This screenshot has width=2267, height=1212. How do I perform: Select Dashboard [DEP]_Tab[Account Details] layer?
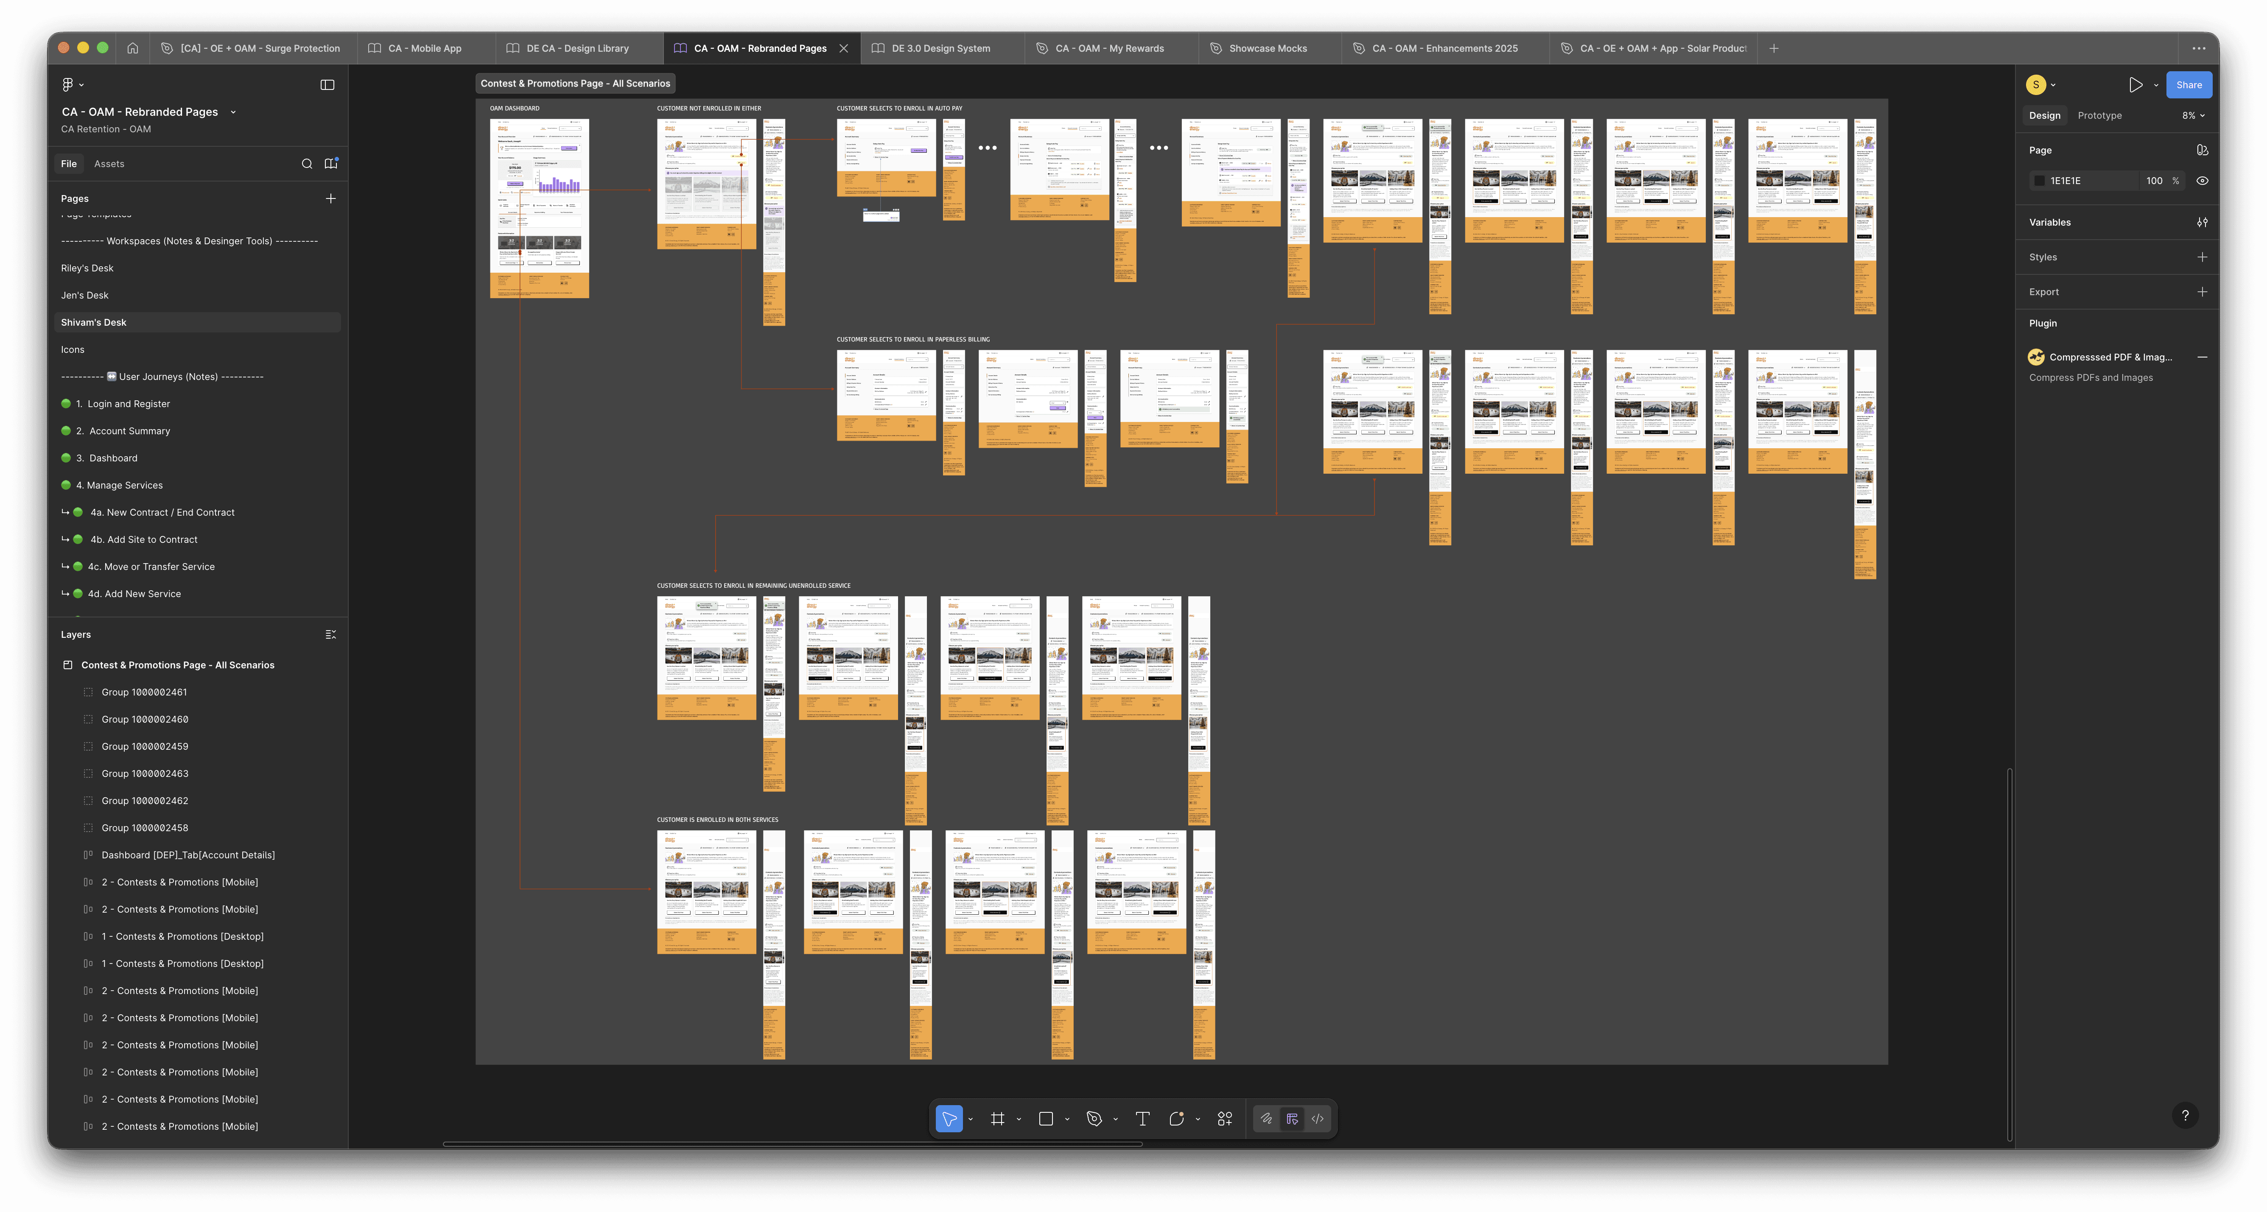(188, 855)
